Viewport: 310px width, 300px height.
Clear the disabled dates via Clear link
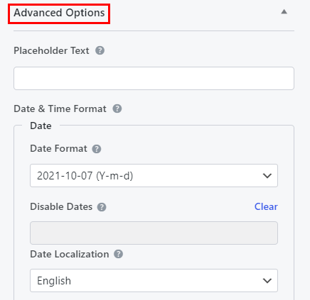point(266,206)
